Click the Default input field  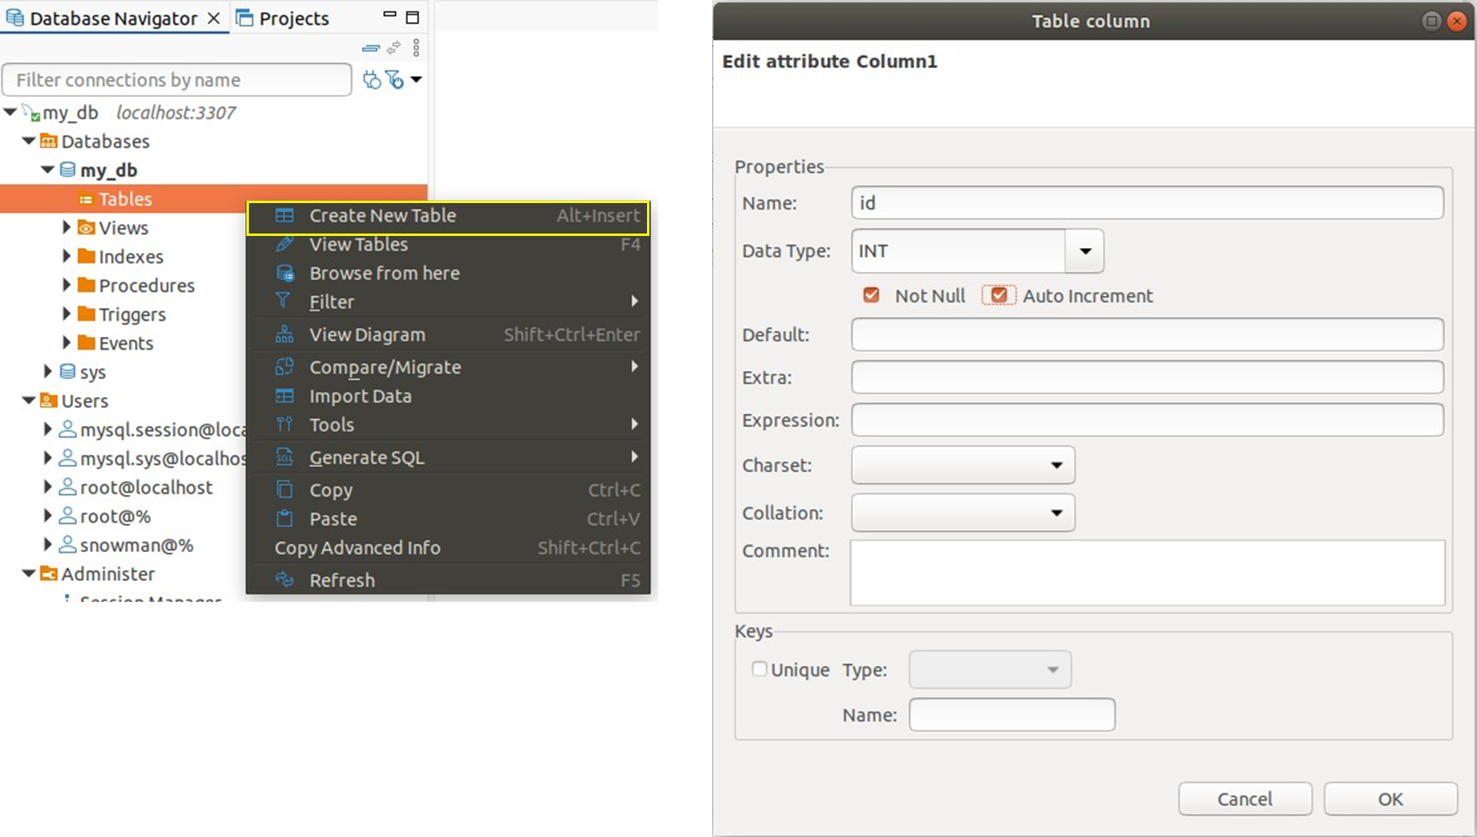(x=1147, y=335)
